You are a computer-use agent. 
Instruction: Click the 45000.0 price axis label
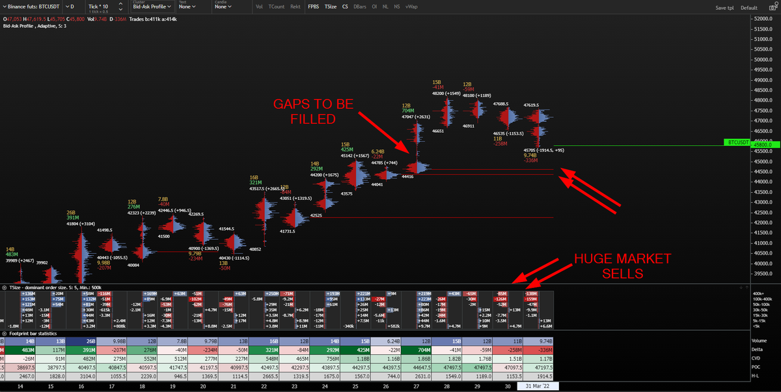pos(763,161)
